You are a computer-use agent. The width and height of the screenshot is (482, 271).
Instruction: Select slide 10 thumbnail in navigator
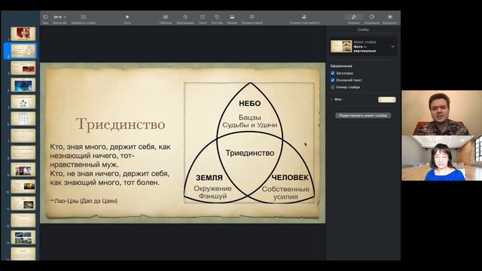coord(23,187)
